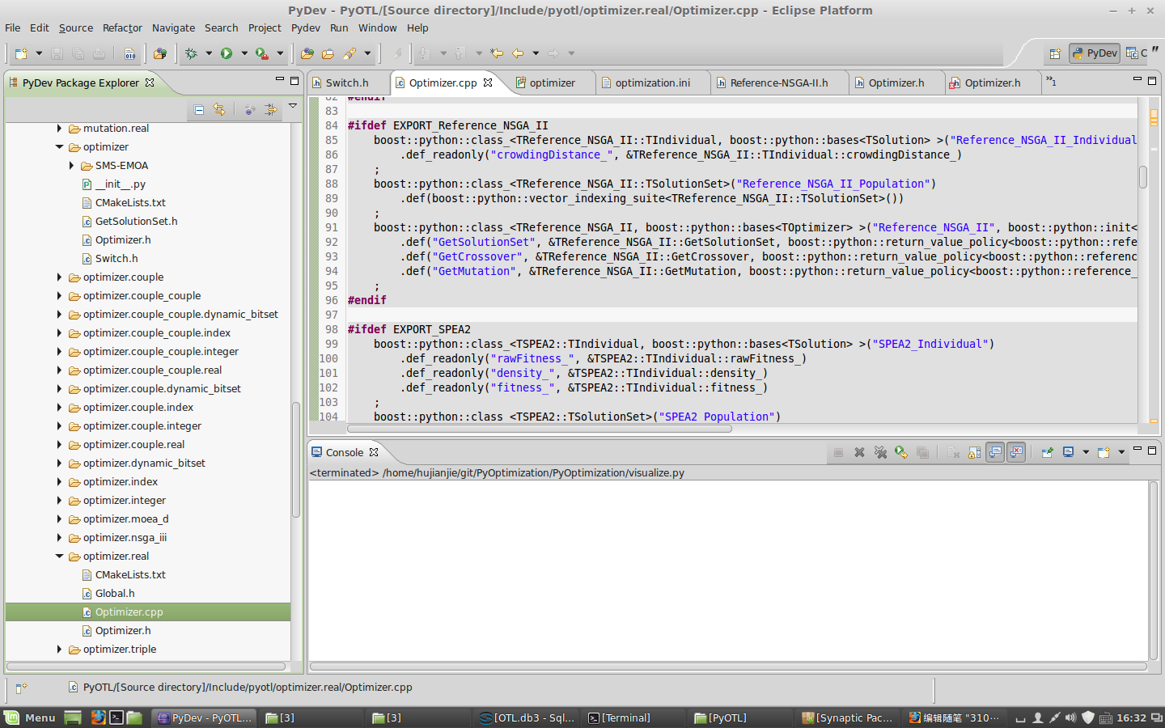Click the Focus on Active Task icon in Package Explorer
Viewport: 1165px width, 728px height.
(249, 109)
